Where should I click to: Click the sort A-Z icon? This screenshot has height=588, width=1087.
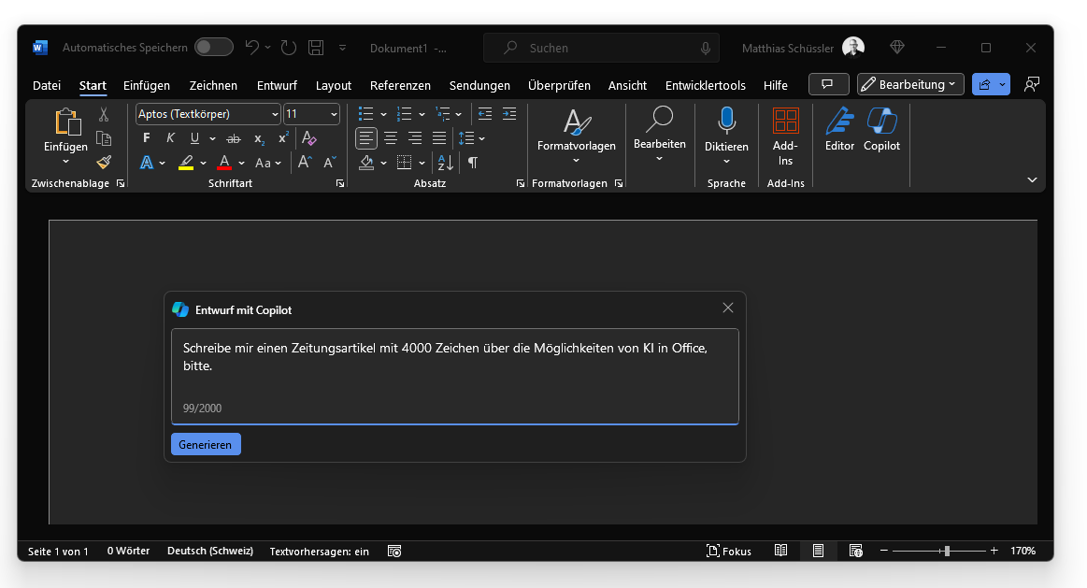(x=445, y=163)
